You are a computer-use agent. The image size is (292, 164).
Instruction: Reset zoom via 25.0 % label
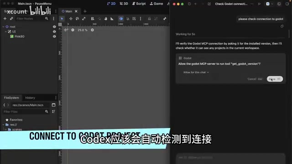83,30
